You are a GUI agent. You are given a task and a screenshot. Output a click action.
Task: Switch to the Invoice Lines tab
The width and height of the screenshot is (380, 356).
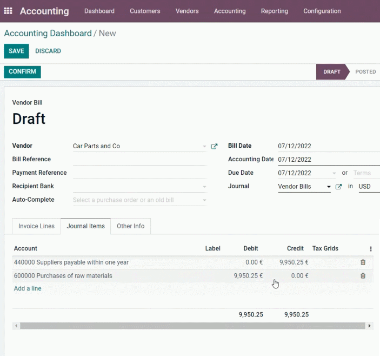36,226
